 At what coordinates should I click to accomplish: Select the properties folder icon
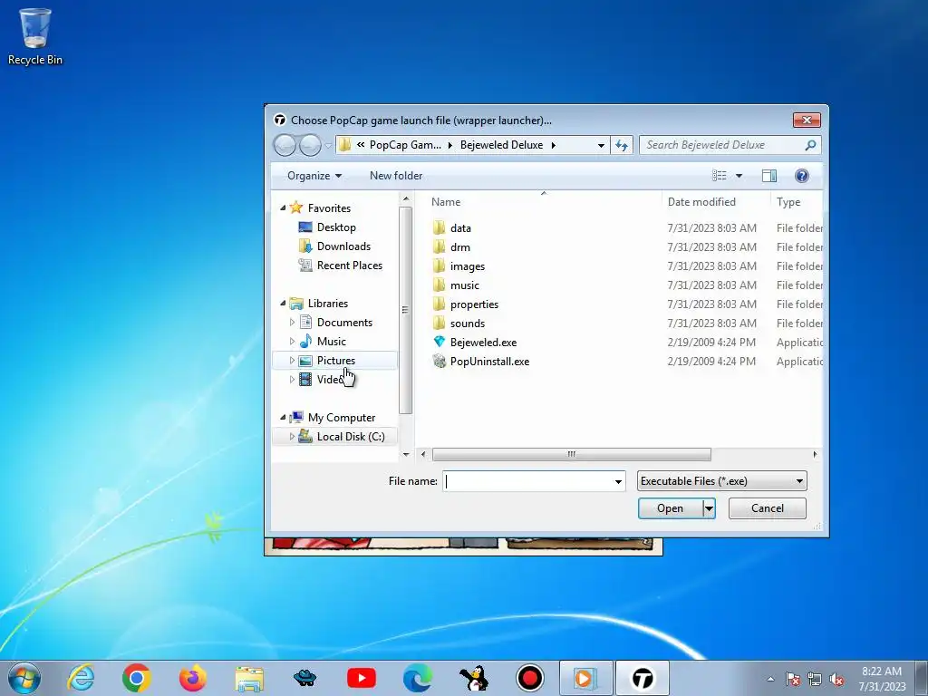point(440,304)
